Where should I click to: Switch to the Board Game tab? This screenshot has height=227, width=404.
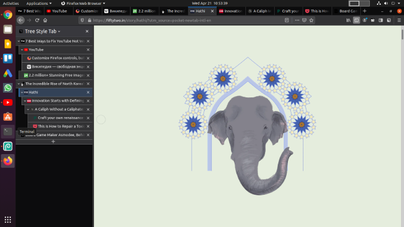point(345,11)
